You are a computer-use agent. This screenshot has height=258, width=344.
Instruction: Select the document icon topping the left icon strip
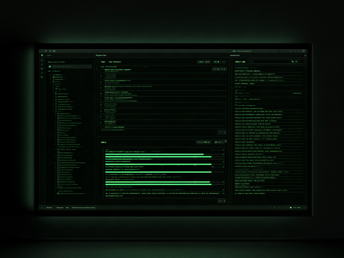click(42, 60)
